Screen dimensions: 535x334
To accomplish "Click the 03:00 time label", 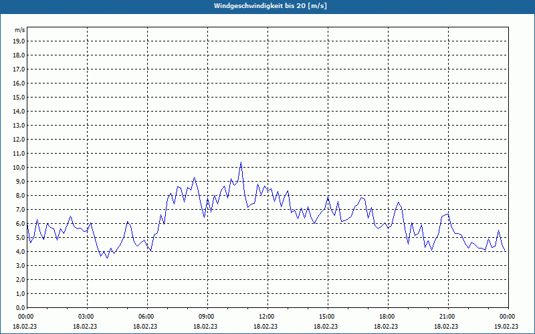I will (x=87, y=317).
